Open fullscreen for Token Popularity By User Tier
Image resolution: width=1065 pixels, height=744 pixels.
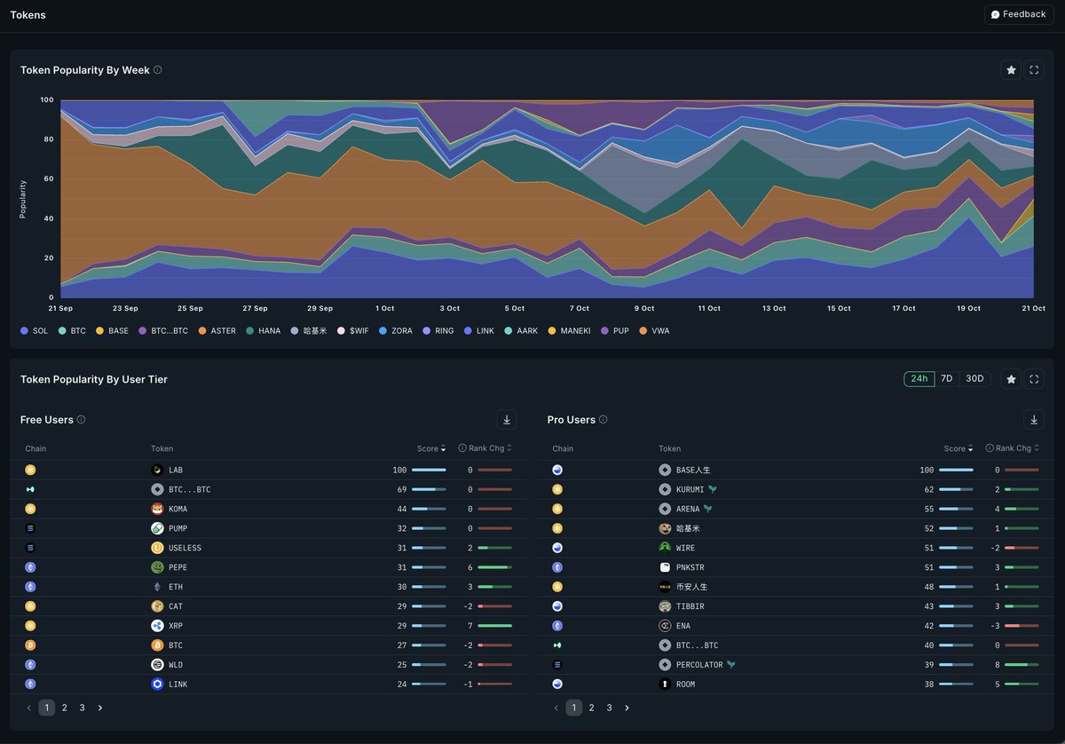click(x=1034, y=379)
